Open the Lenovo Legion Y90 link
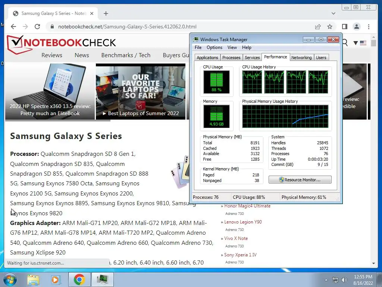Image resolution: width=382 pixels, height=287 pixels. [x=243, y=222]
